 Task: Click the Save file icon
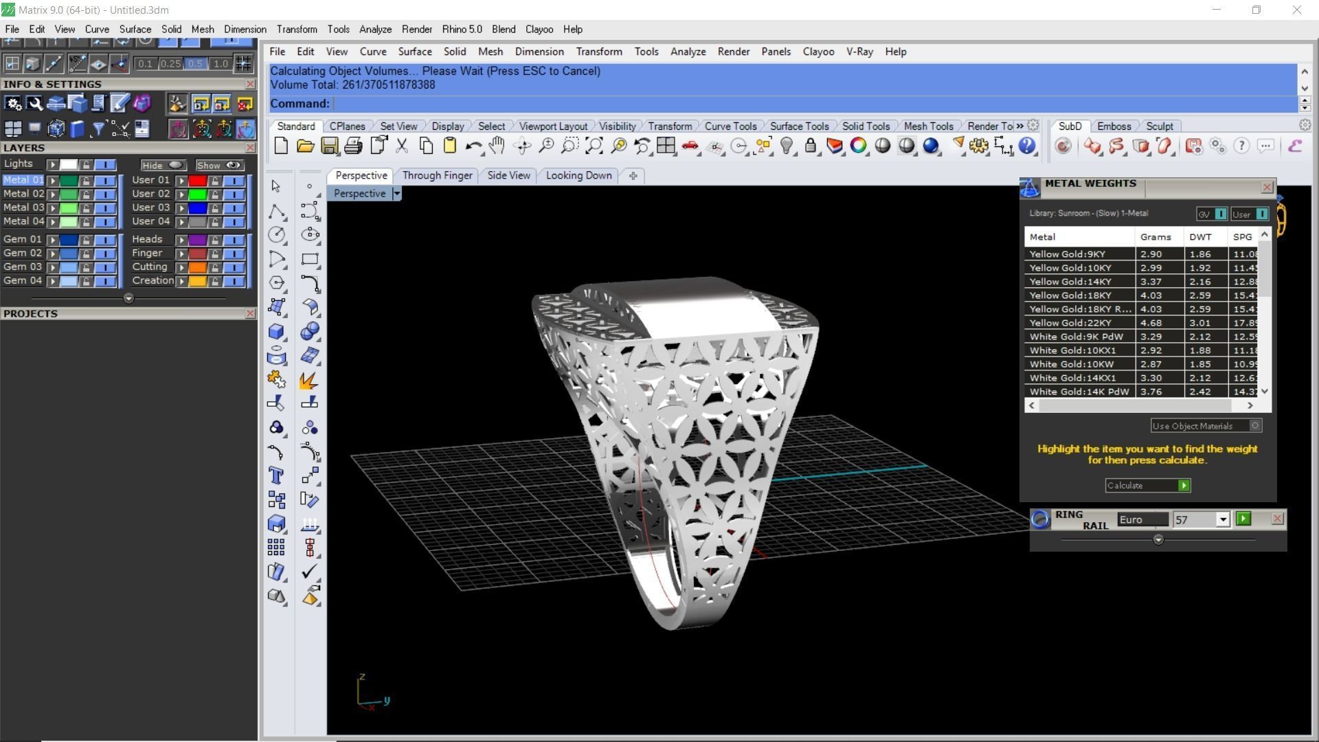click(x=329, y=146)
